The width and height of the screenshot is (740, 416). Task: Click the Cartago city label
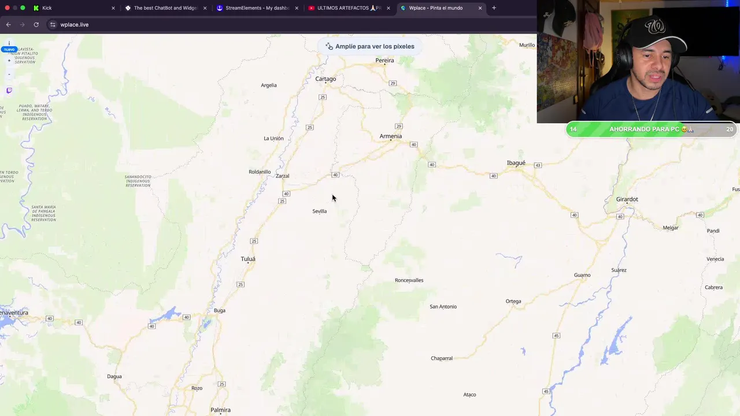325,79
